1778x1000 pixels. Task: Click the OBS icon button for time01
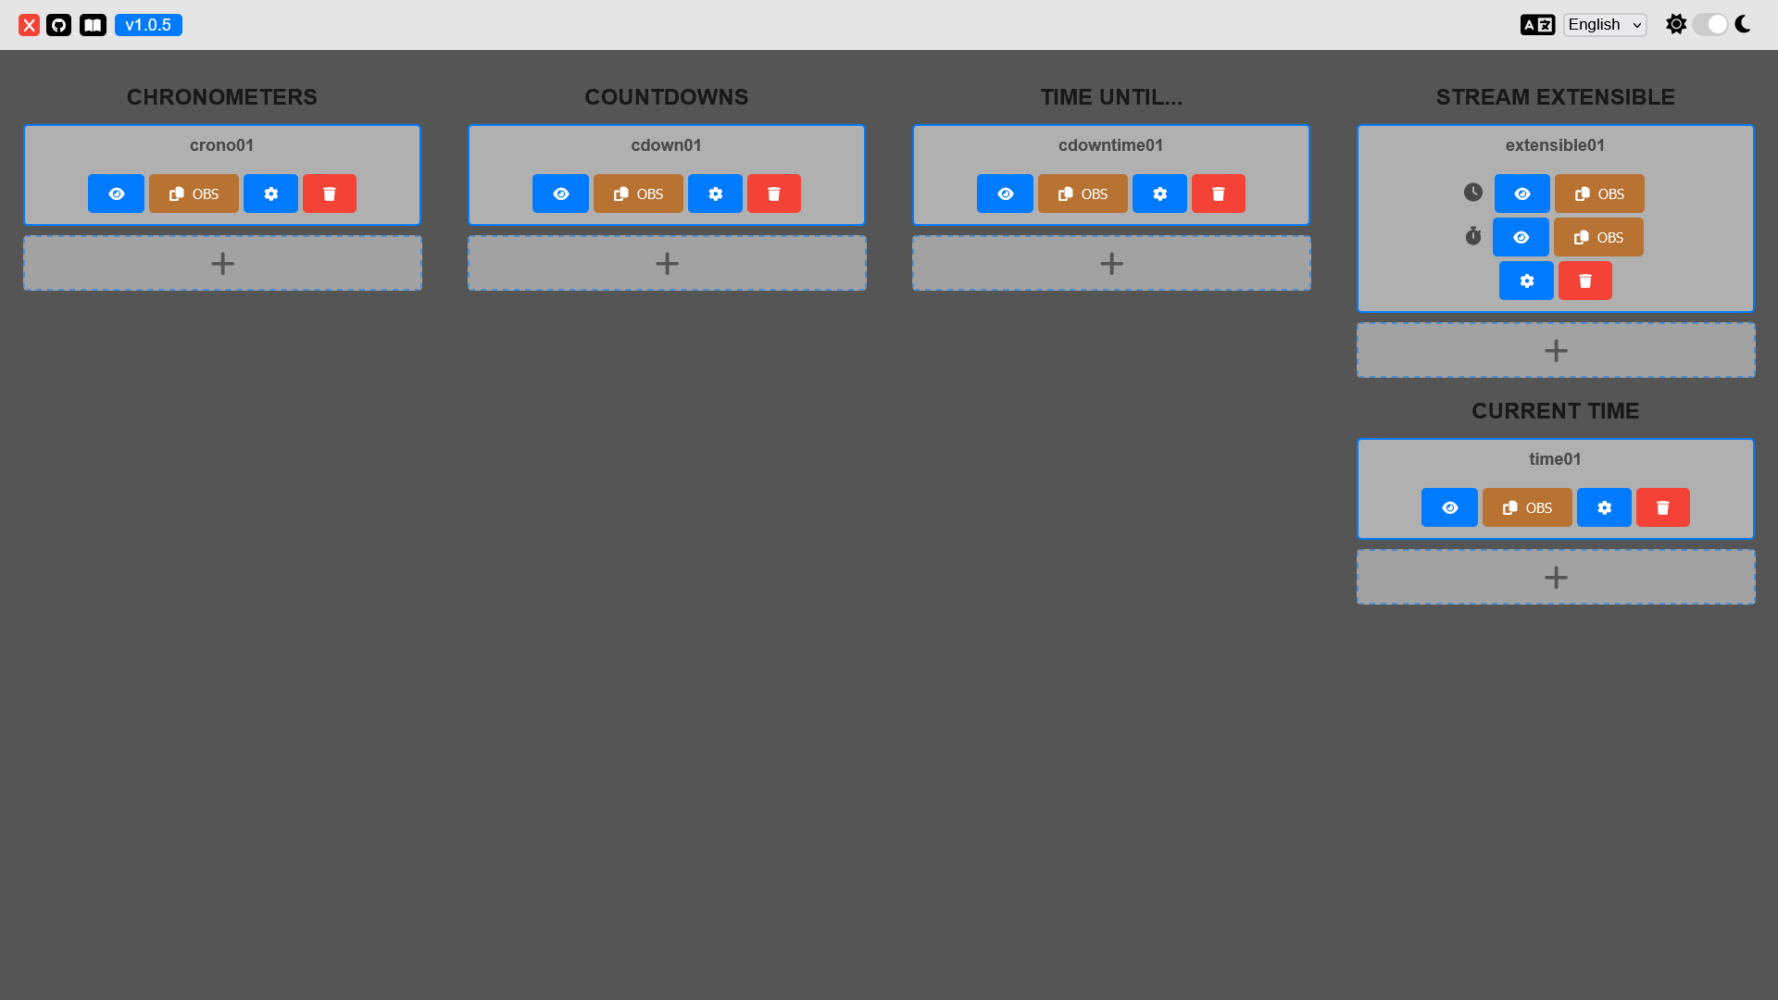pos(1526,506)
